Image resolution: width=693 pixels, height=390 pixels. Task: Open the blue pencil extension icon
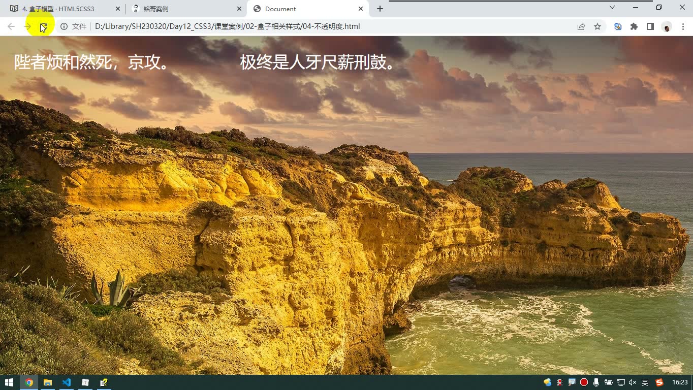click(618, 26)
